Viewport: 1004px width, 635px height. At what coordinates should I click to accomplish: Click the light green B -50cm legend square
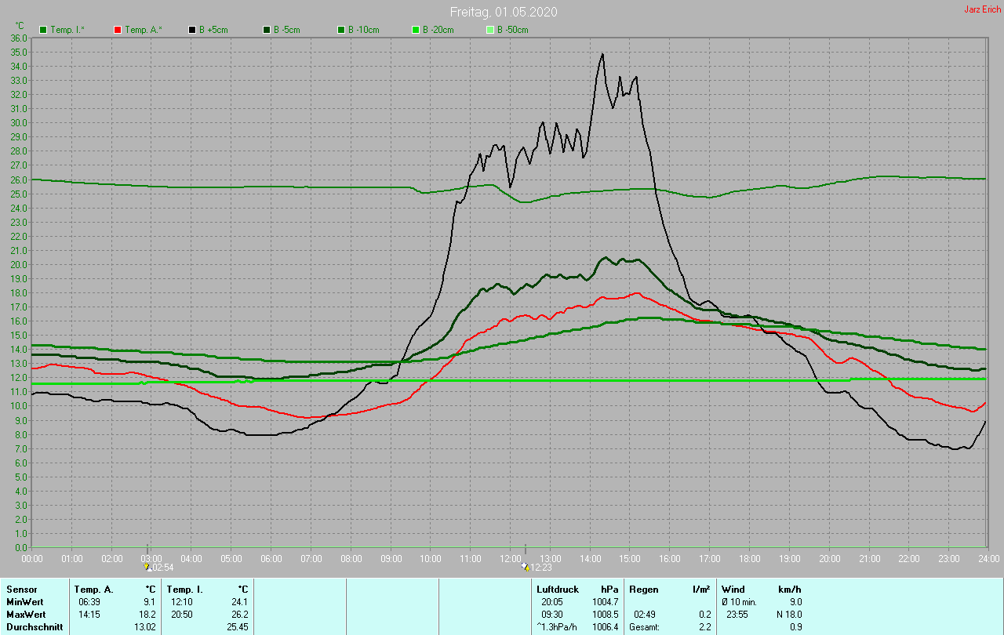point(490,30)
